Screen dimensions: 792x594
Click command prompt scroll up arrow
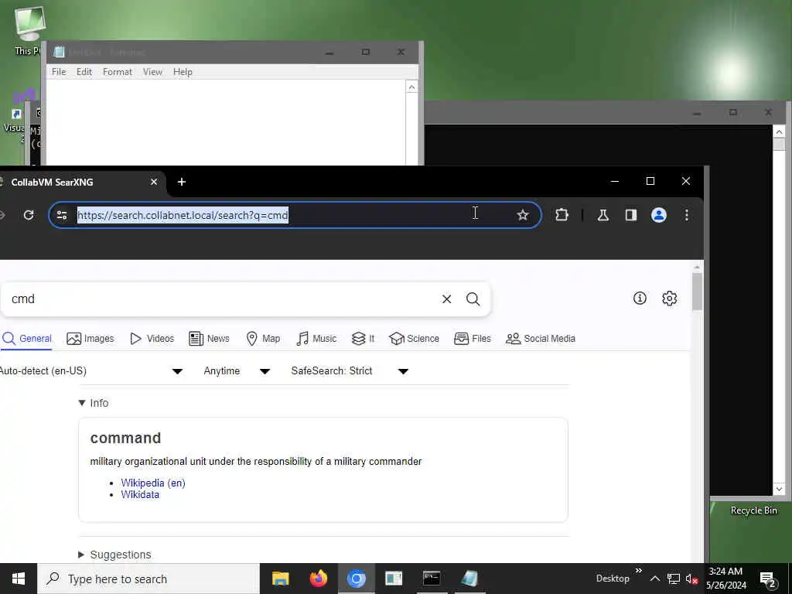779,131
